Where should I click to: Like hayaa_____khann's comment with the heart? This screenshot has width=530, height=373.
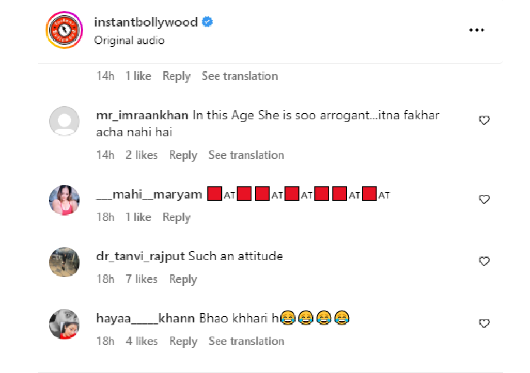click(484, 323)
